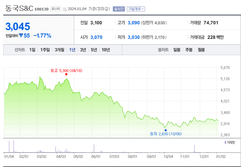Click the 시가 value 3,070
Screen dimensions: 241x167
(96, 37)
